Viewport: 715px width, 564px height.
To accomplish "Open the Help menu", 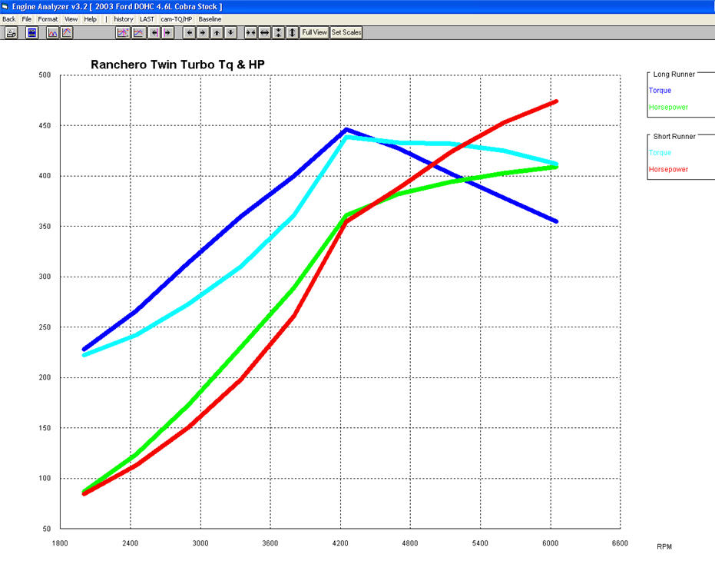I will 91,19.
